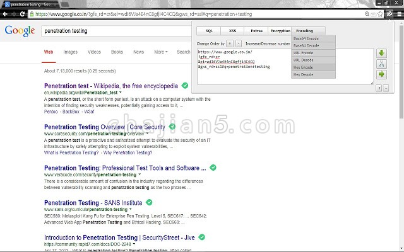Click the Pentoo sublink
Viewport: 404px width, 252px height.
50,112
